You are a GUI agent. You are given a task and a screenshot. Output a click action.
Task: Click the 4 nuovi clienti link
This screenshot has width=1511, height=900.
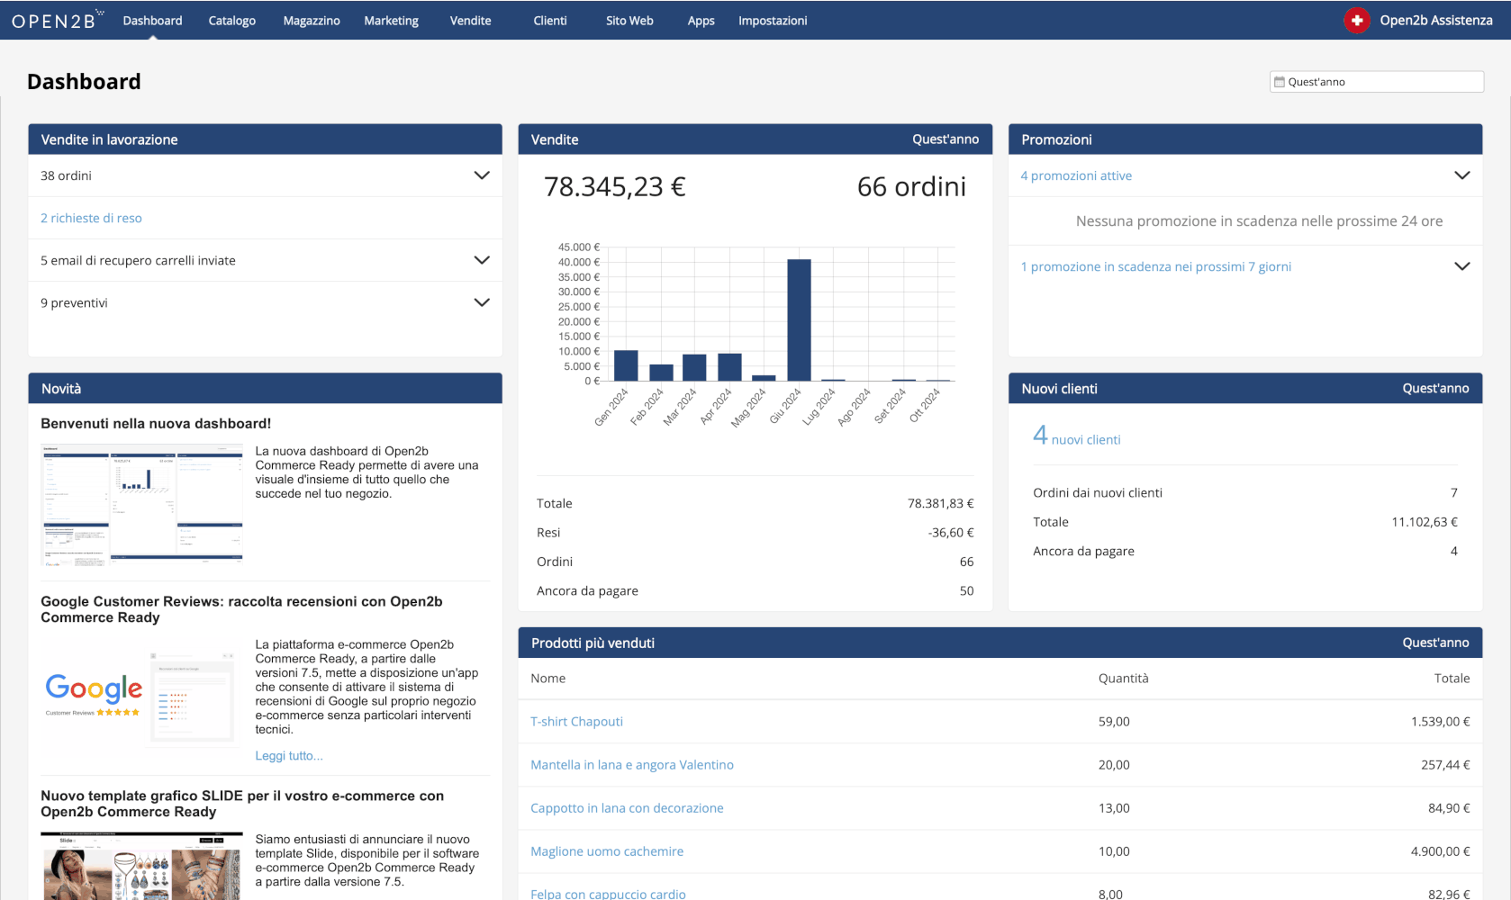pyautogui.click(x=1076, y=436)
